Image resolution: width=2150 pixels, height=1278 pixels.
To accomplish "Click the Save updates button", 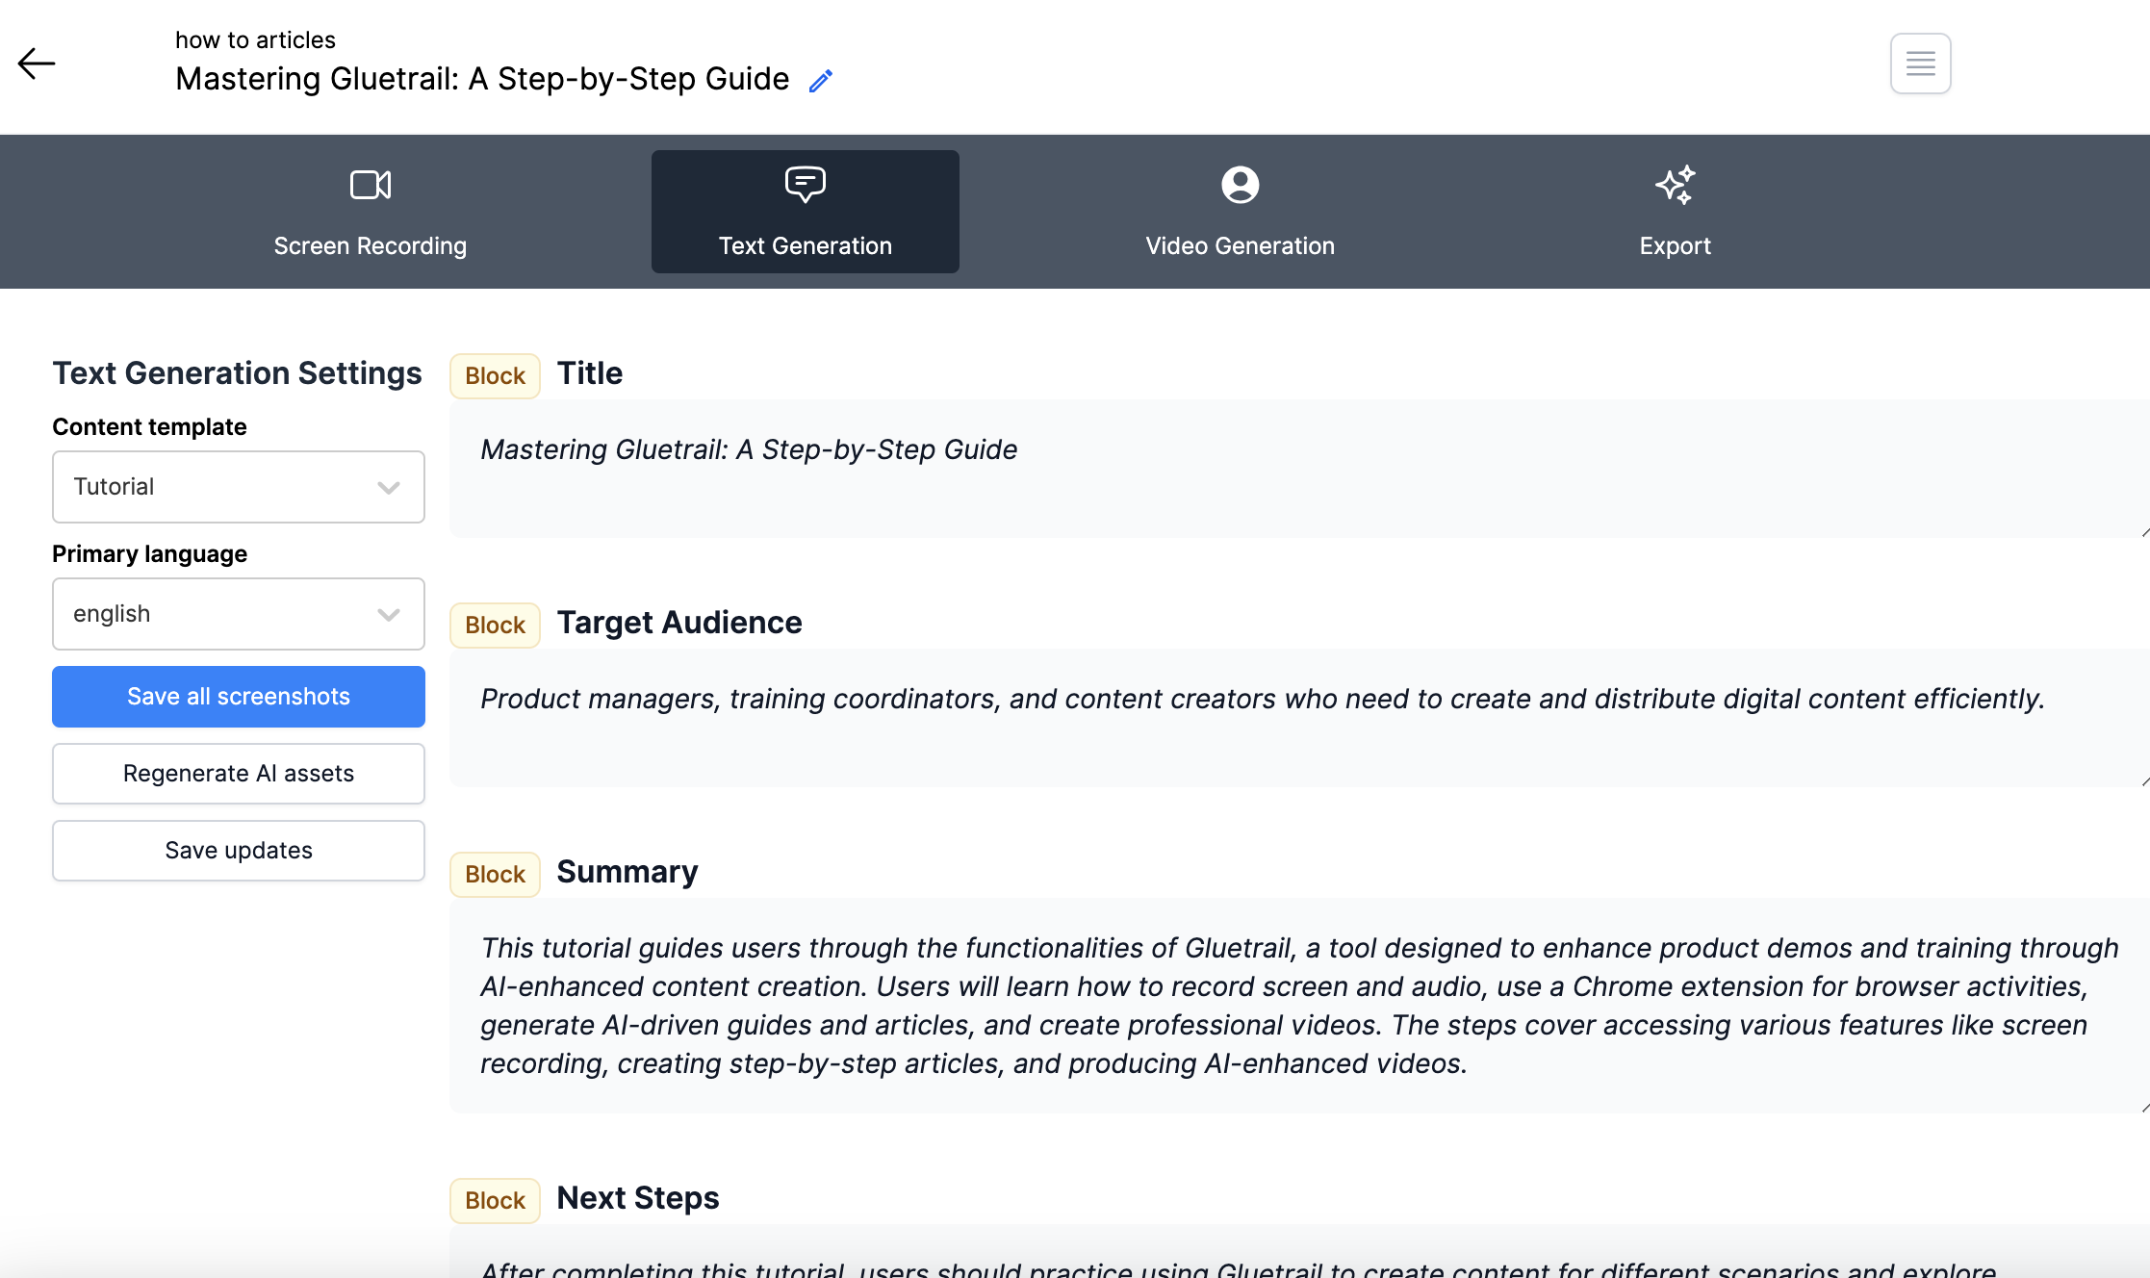I will point(238,851).
